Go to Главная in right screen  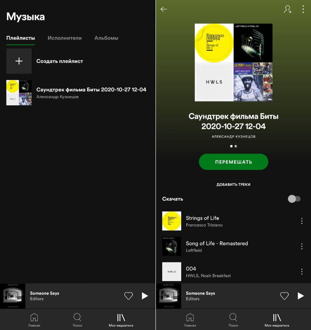click(190, 320)
